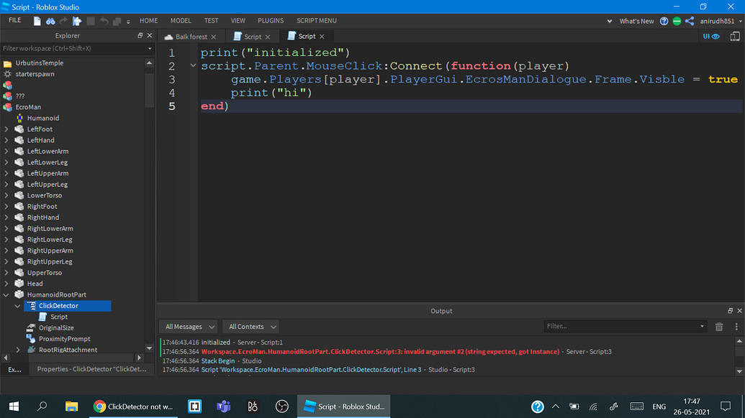Image resolution: width=745 pixels, height=418 pixels.
Task: Click What's New in the title bar
Action: (636, 21)
